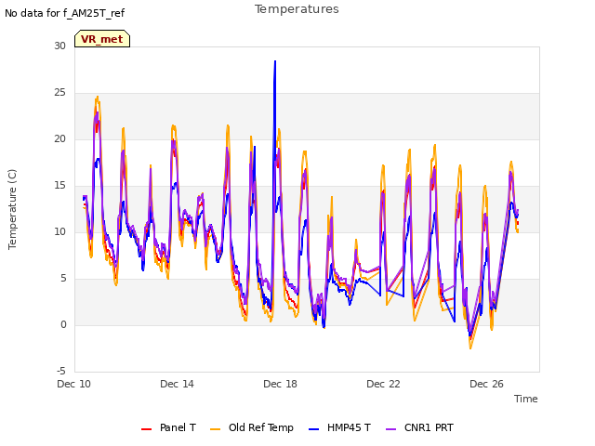
Task: Click the Time axis title
Action: 526,399
